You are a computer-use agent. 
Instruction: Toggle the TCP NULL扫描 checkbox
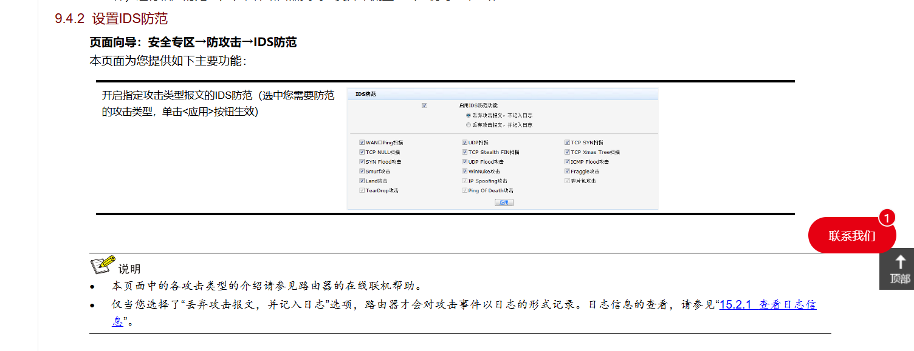[x=362, y=152]
